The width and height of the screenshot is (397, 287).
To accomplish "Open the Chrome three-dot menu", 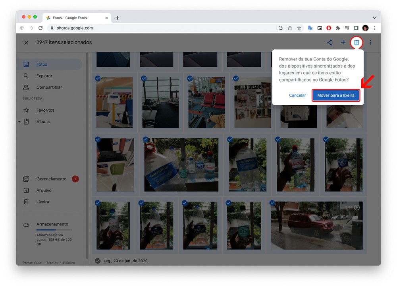I will (374, 28).
